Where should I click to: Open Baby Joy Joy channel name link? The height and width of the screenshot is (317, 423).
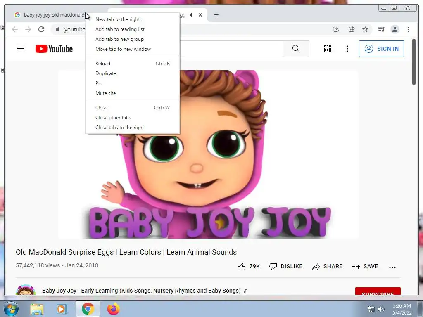(x=141, y=291)
